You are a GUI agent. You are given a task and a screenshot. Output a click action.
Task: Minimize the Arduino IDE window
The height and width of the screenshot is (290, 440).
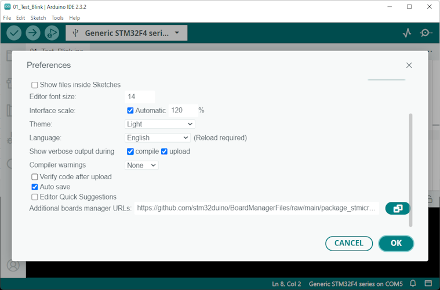pos(390,7)
